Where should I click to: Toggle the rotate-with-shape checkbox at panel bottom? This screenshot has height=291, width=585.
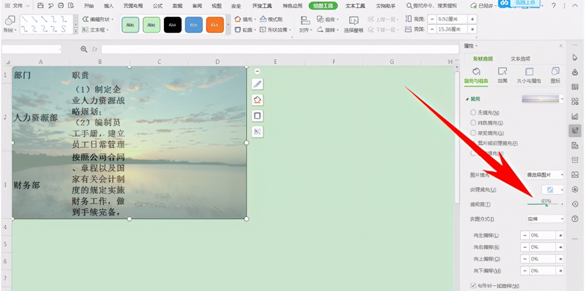[x=473, y=286]
